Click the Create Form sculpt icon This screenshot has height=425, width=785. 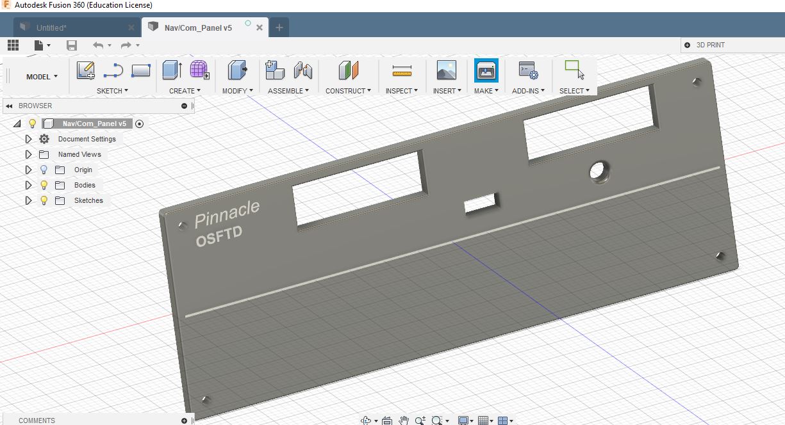(x=199, y=70)
